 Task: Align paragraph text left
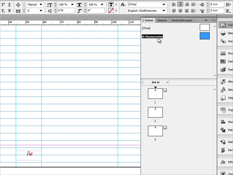tap(174, 4)
